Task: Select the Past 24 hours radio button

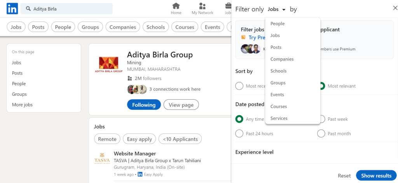Action: click(239, 134)
